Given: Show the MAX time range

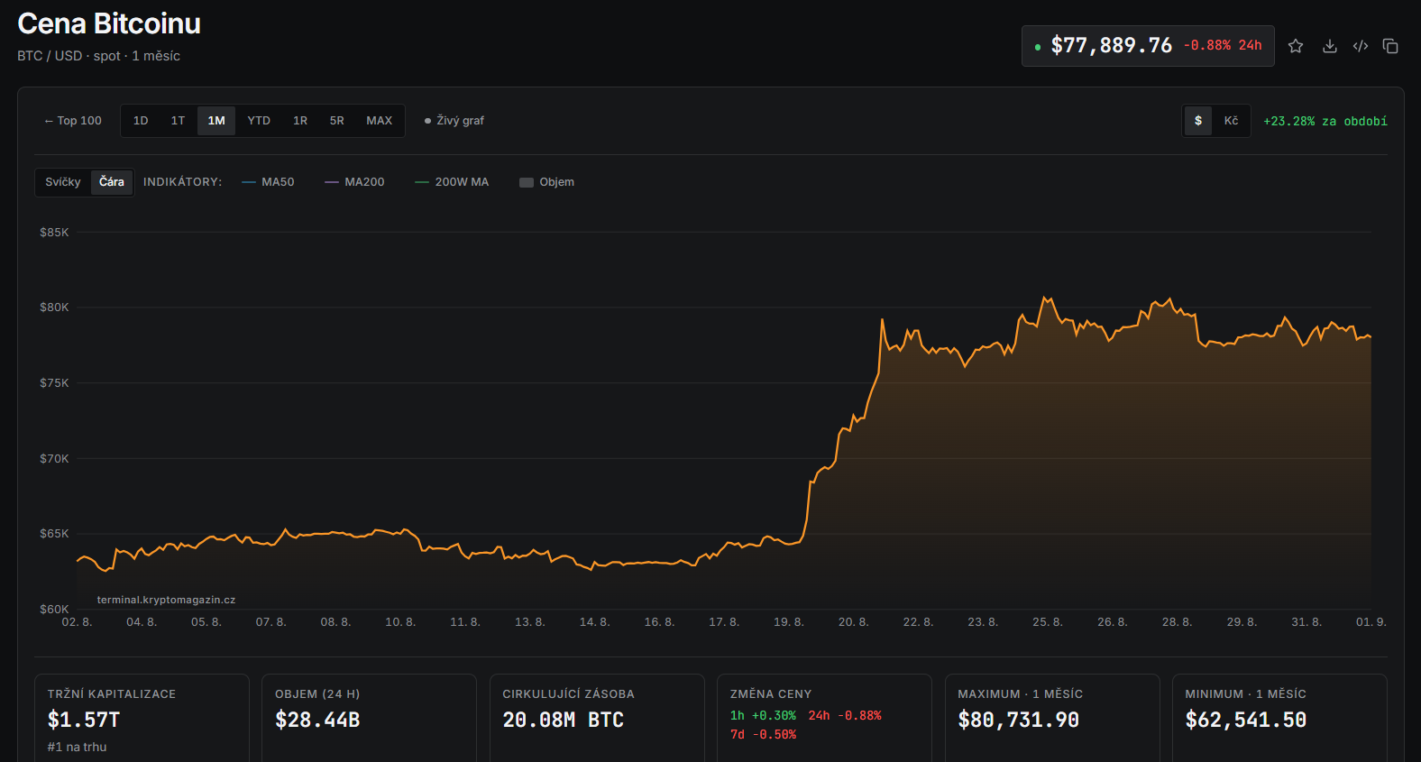Looking at the screenshot, I should pyautogui.click(x=379, y=121).
